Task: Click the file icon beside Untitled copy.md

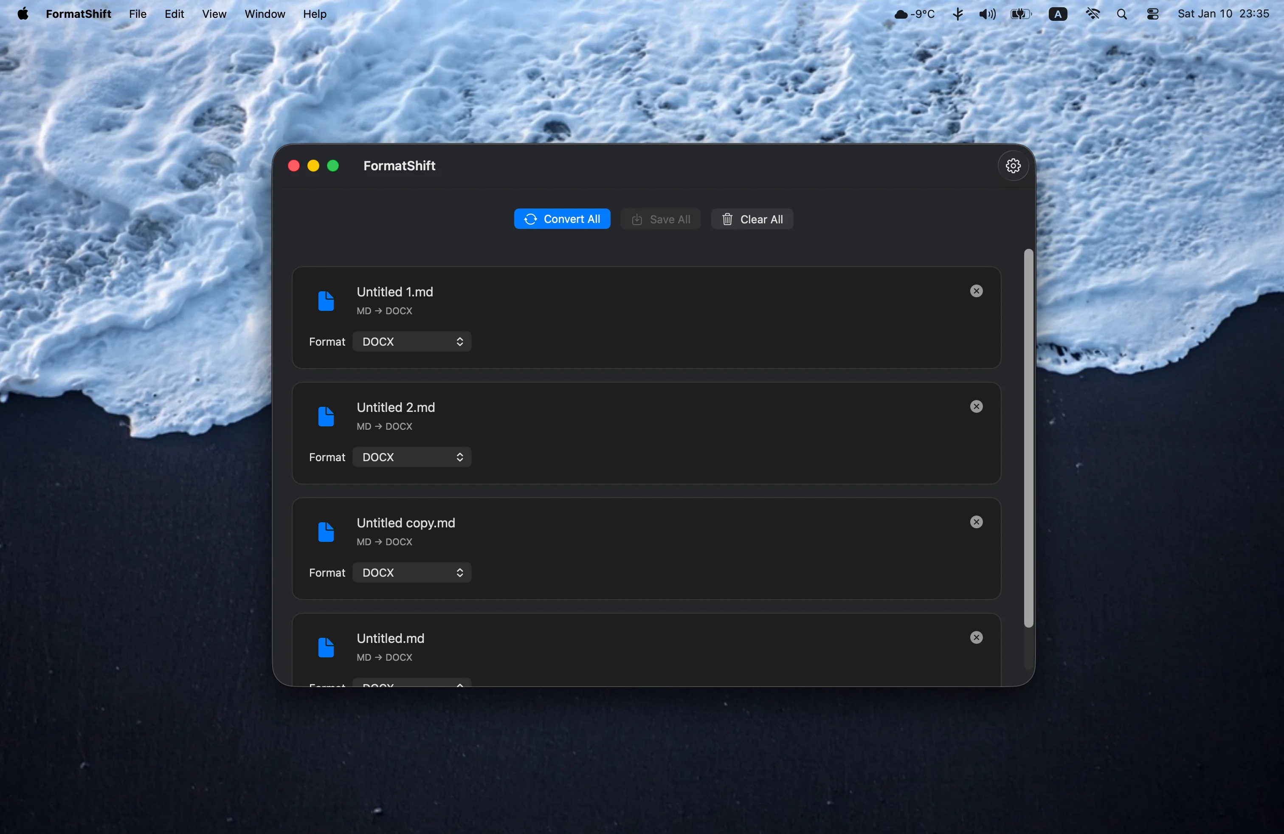Action: (327, 531)
